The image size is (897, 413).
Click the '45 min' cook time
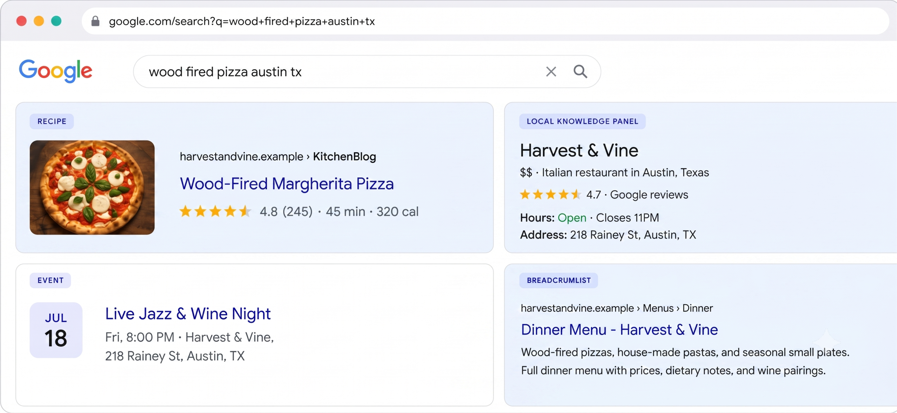(x=345, y=211)
